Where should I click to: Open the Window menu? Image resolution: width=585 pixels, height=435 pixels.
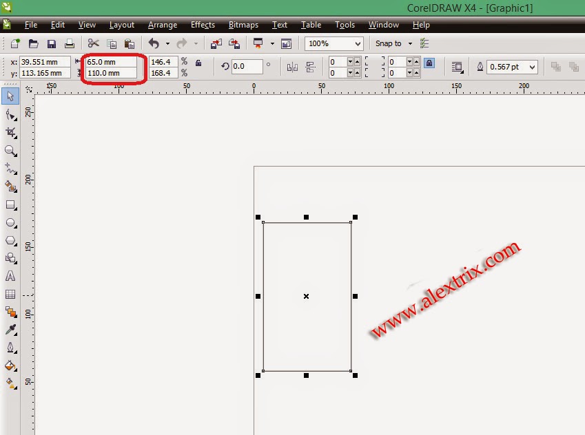pyautogui.click(x=384, y=25)
